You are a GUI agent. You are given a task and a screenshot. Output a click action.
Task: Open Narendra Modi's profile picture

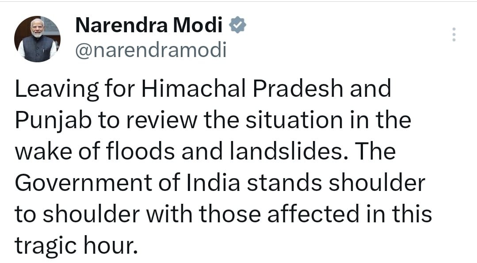pyautogui.click(x=37, y=39)
